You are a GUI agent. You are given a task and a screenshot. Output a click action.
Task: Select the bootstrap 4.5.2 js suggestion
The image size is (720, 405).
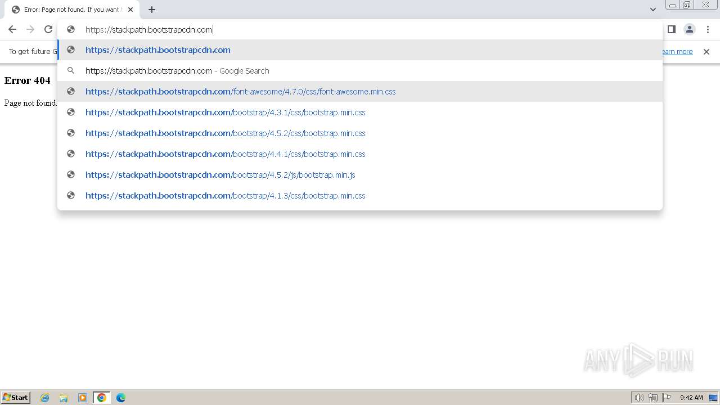click(x=360, y=175)
